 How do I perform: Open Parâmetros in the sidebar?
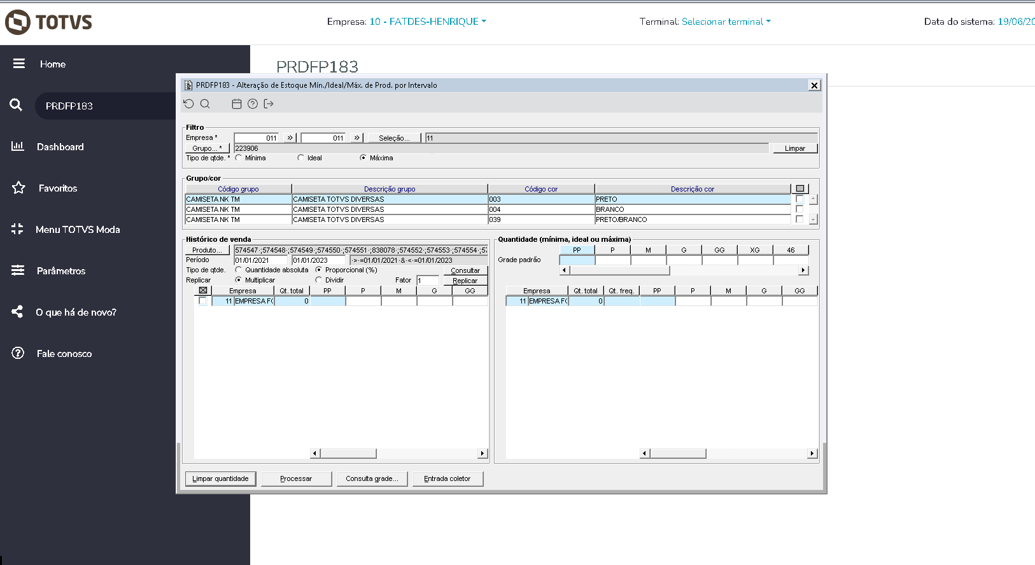coord(61,270)
